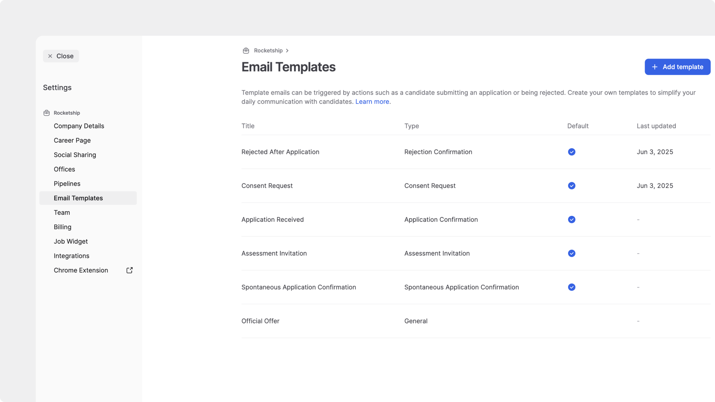The width and height of the screenshot is (715, 402).
Task: Open the Integrations settings section
Action: pos(71,256)
